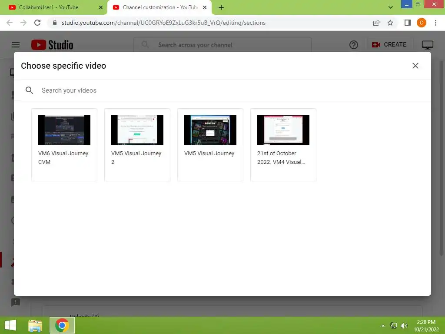
Task: Go back to the previous page
Action: click(x=10, y=23)
